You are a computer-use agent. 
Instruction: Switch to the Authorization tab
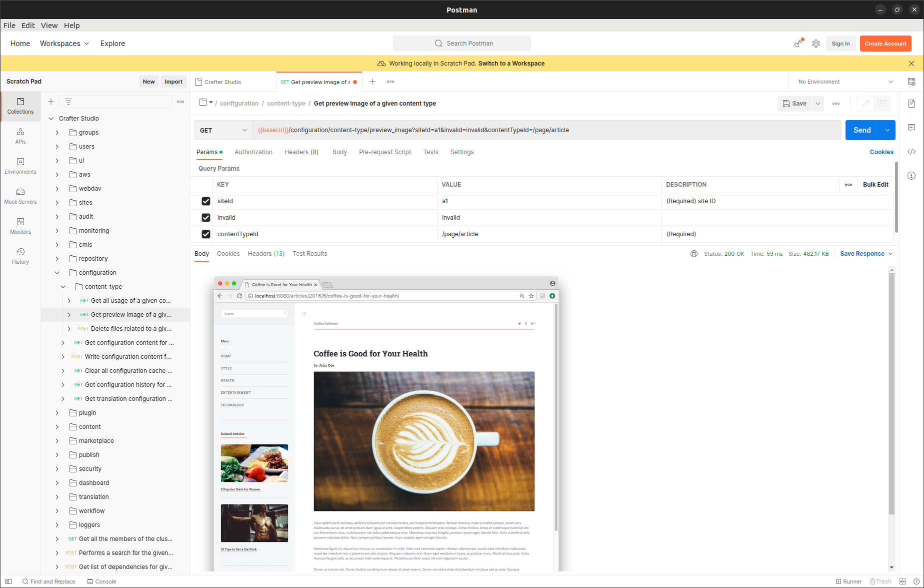253,152
